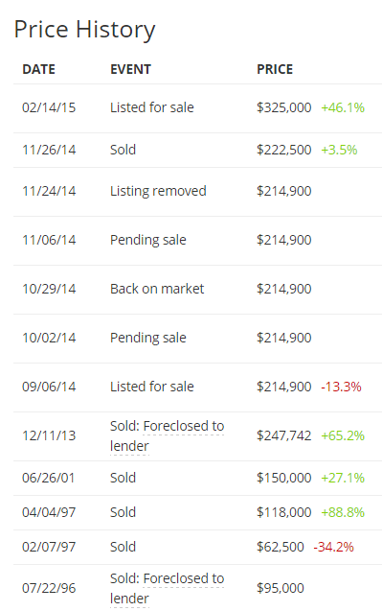The height and width of the screenshot is (611, 382).
Task: Select the EVENT column header
Action: pos(130,69)
